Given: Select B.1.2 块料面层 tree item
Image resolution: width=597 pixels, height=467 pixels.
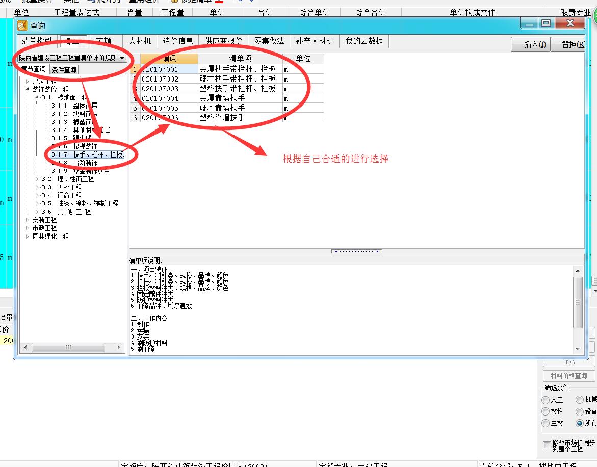Looking at the screenshot, I should (x=74, y=114).
